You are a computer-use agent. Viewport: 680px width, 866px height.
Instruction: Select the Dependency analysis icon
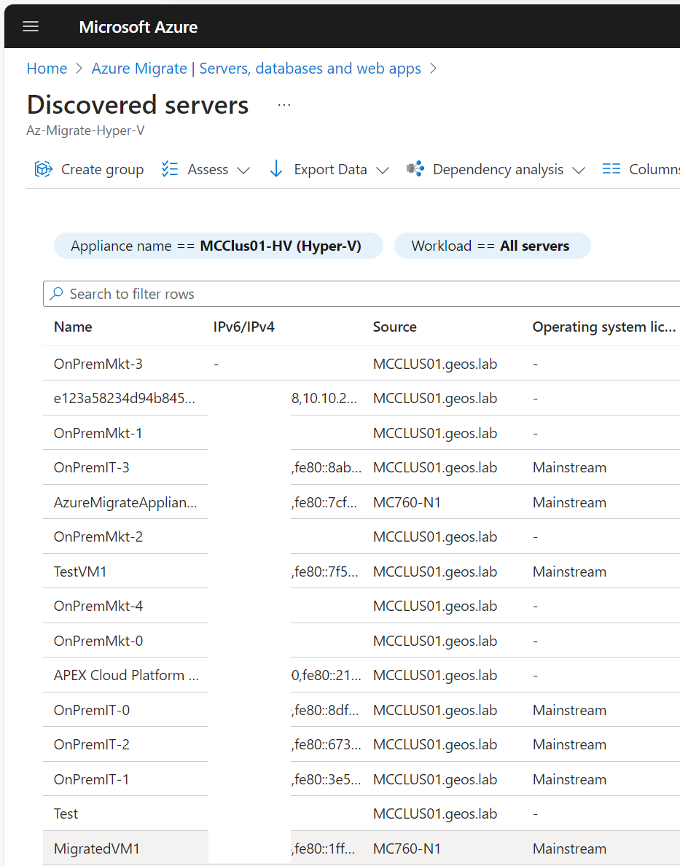[x=415, y=168]
